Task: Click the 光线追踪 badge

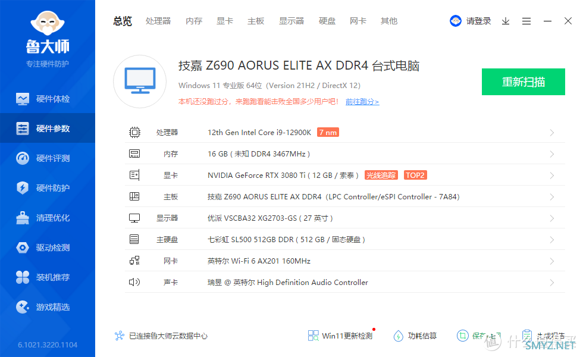Action: [381, 175]
